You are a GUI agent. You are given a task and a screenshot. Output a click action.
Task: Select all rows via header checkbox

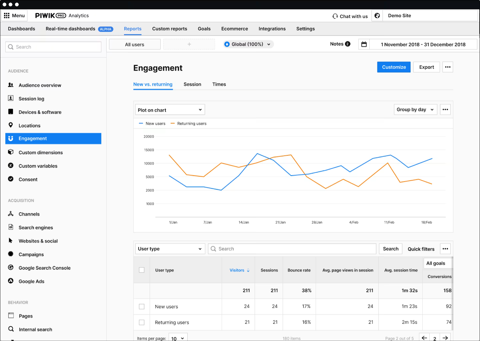point(142,270)
